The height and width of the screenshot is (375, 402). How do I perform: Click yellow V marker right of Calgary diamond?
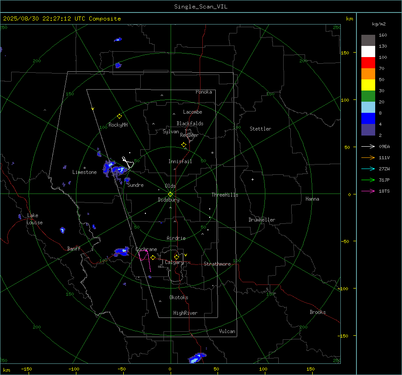(x=186, y=255)
